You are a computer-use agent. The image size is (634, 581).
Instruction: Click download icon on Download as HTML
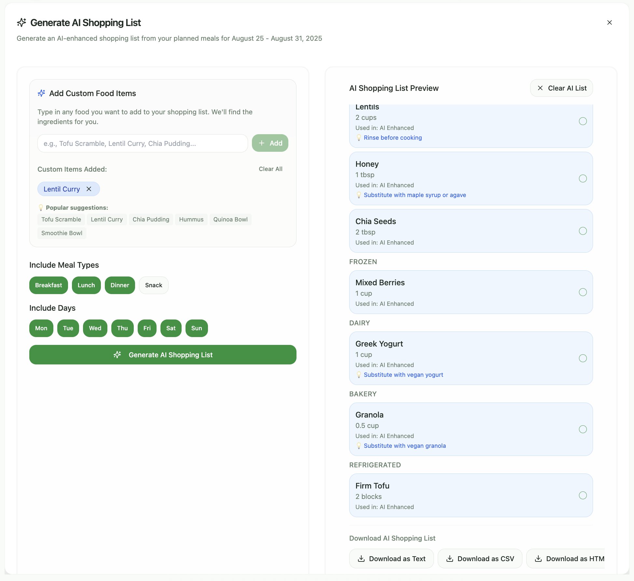pyautogui.click(x=538, y=559)
